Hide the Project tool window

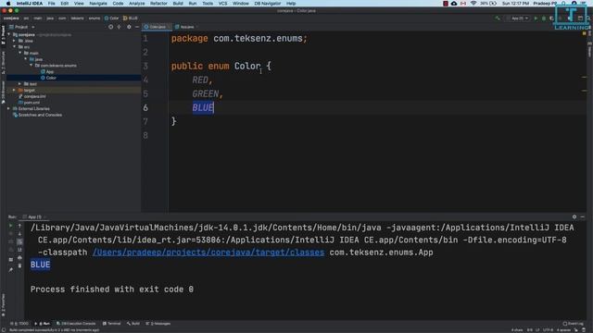click(136, 27)
